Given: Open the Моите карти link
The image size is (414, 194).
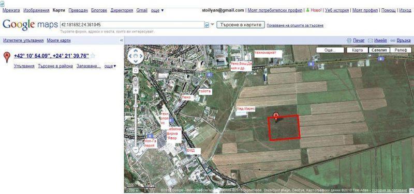Looking at the screenshot, I should point(58,40).
